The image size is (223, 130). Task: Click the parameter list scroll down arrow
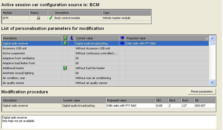click(x=212, y=83)
